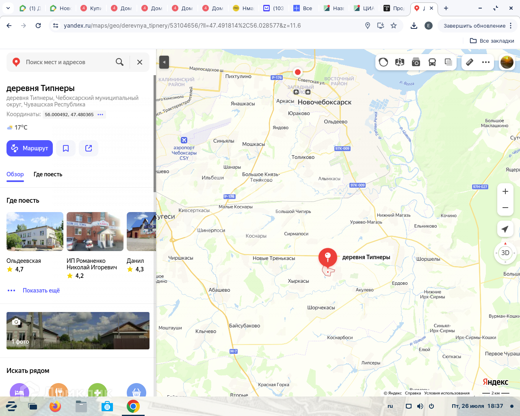Click the address bar URL
Viewport: 520px width, 416px height.
[x=182, y=26]
